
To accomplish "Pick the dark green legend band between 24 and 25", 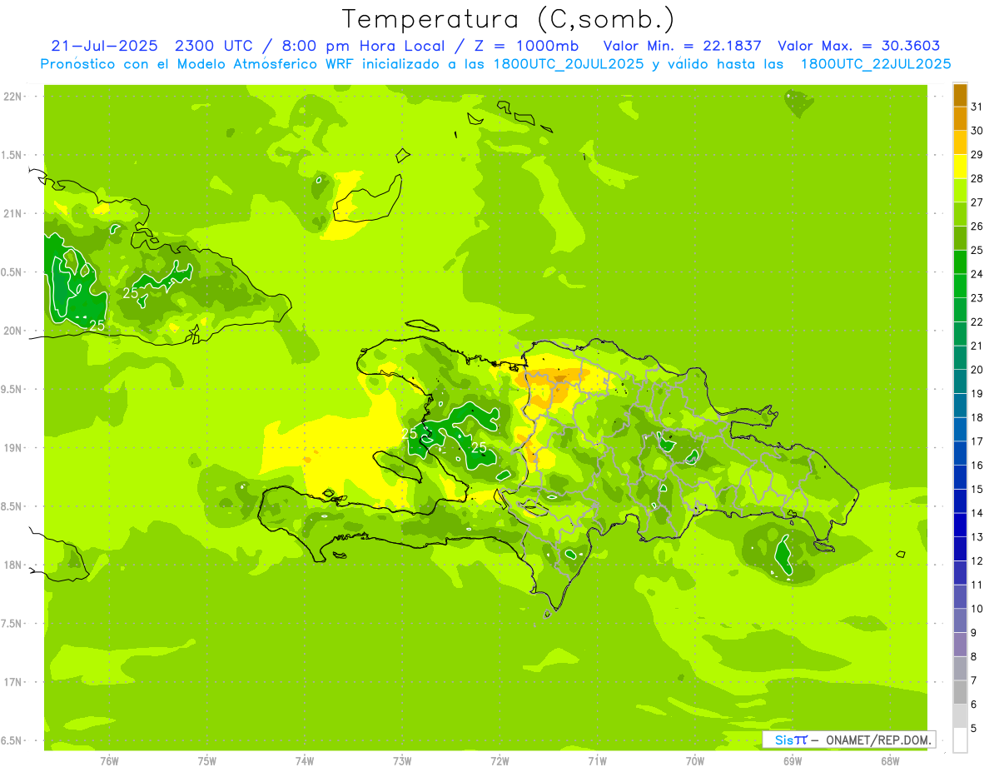I will [x=960, y=261].
